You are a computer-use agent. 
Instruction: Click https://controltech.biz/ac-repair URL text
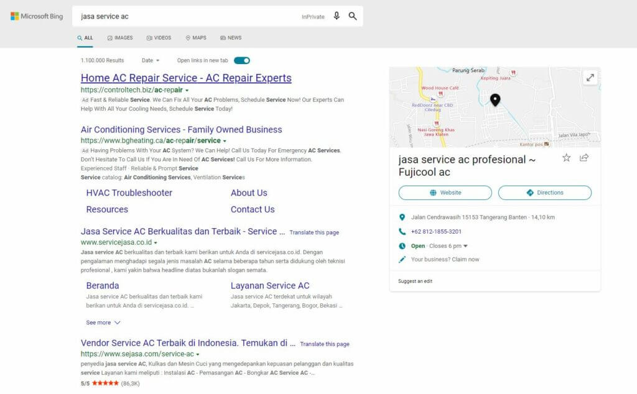[x=132, y=90]
